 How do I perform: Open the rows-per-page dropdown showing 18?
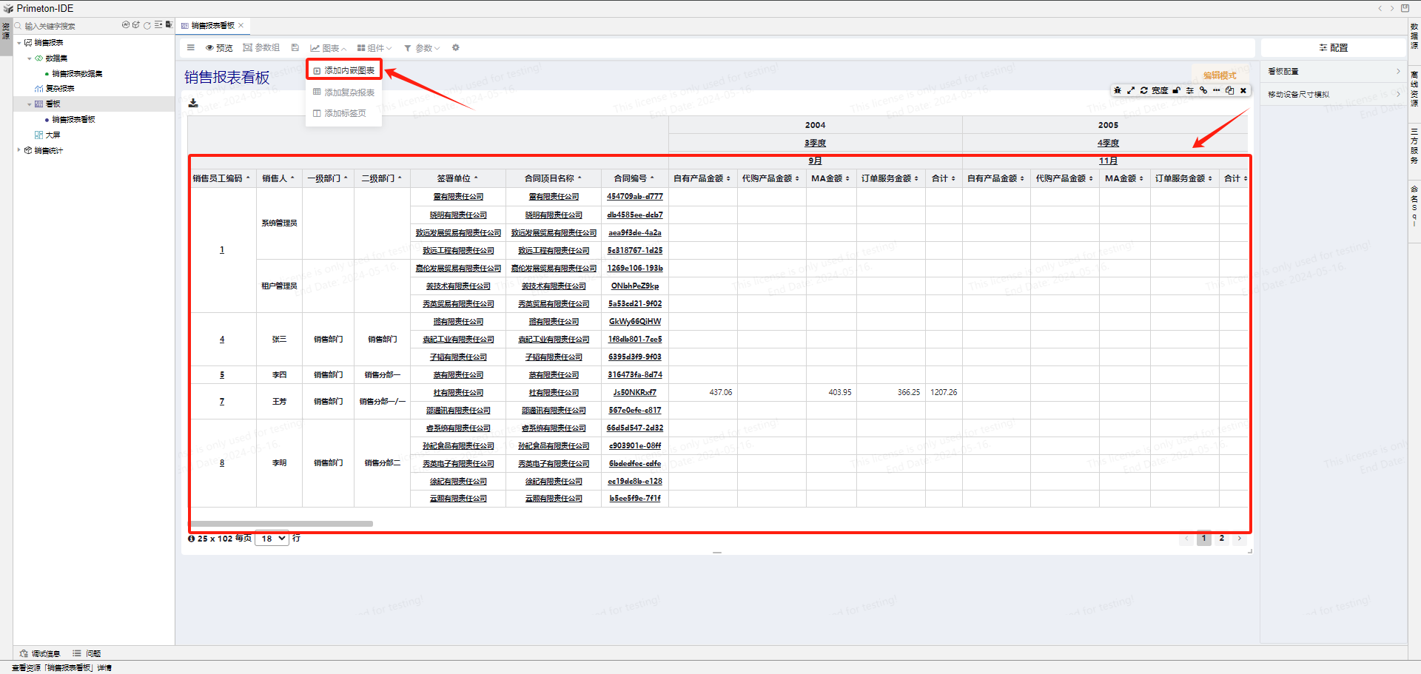coord(272,539)
